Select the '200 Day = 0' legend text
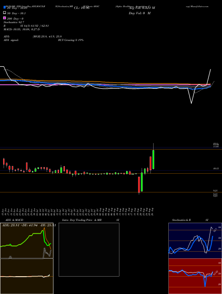This screenshot has height=294, width=222. 15,19
